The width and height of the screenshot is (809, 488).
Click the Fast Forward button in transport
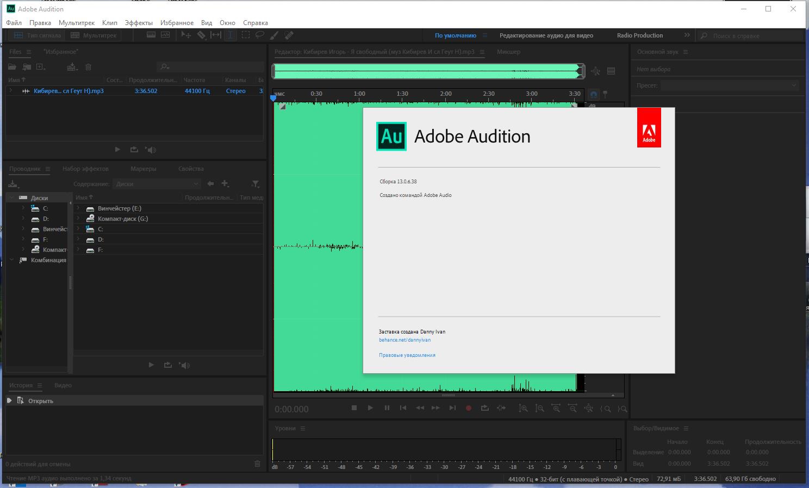pyautogui.click(x=435, y=408)
